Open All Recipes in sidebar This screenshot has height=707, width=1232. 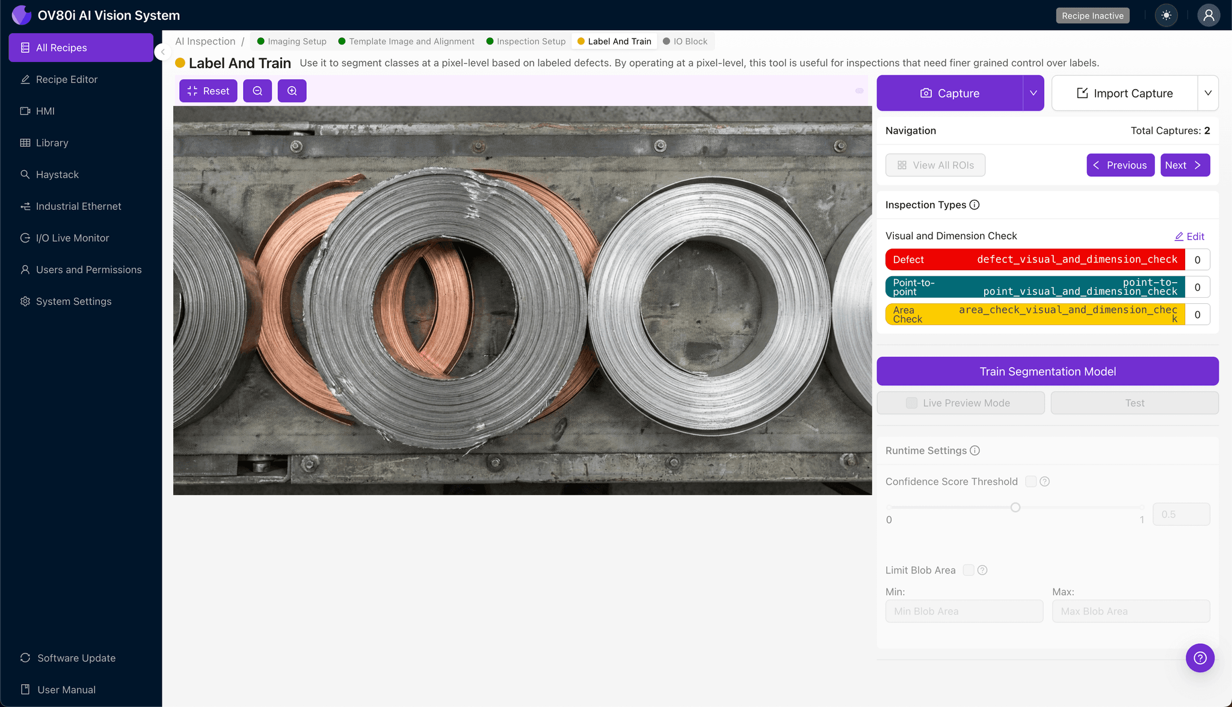click(x=81, y=48)
